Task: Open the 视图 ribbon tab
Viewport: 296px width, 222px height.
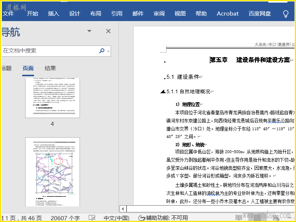Action: (180, 14)
